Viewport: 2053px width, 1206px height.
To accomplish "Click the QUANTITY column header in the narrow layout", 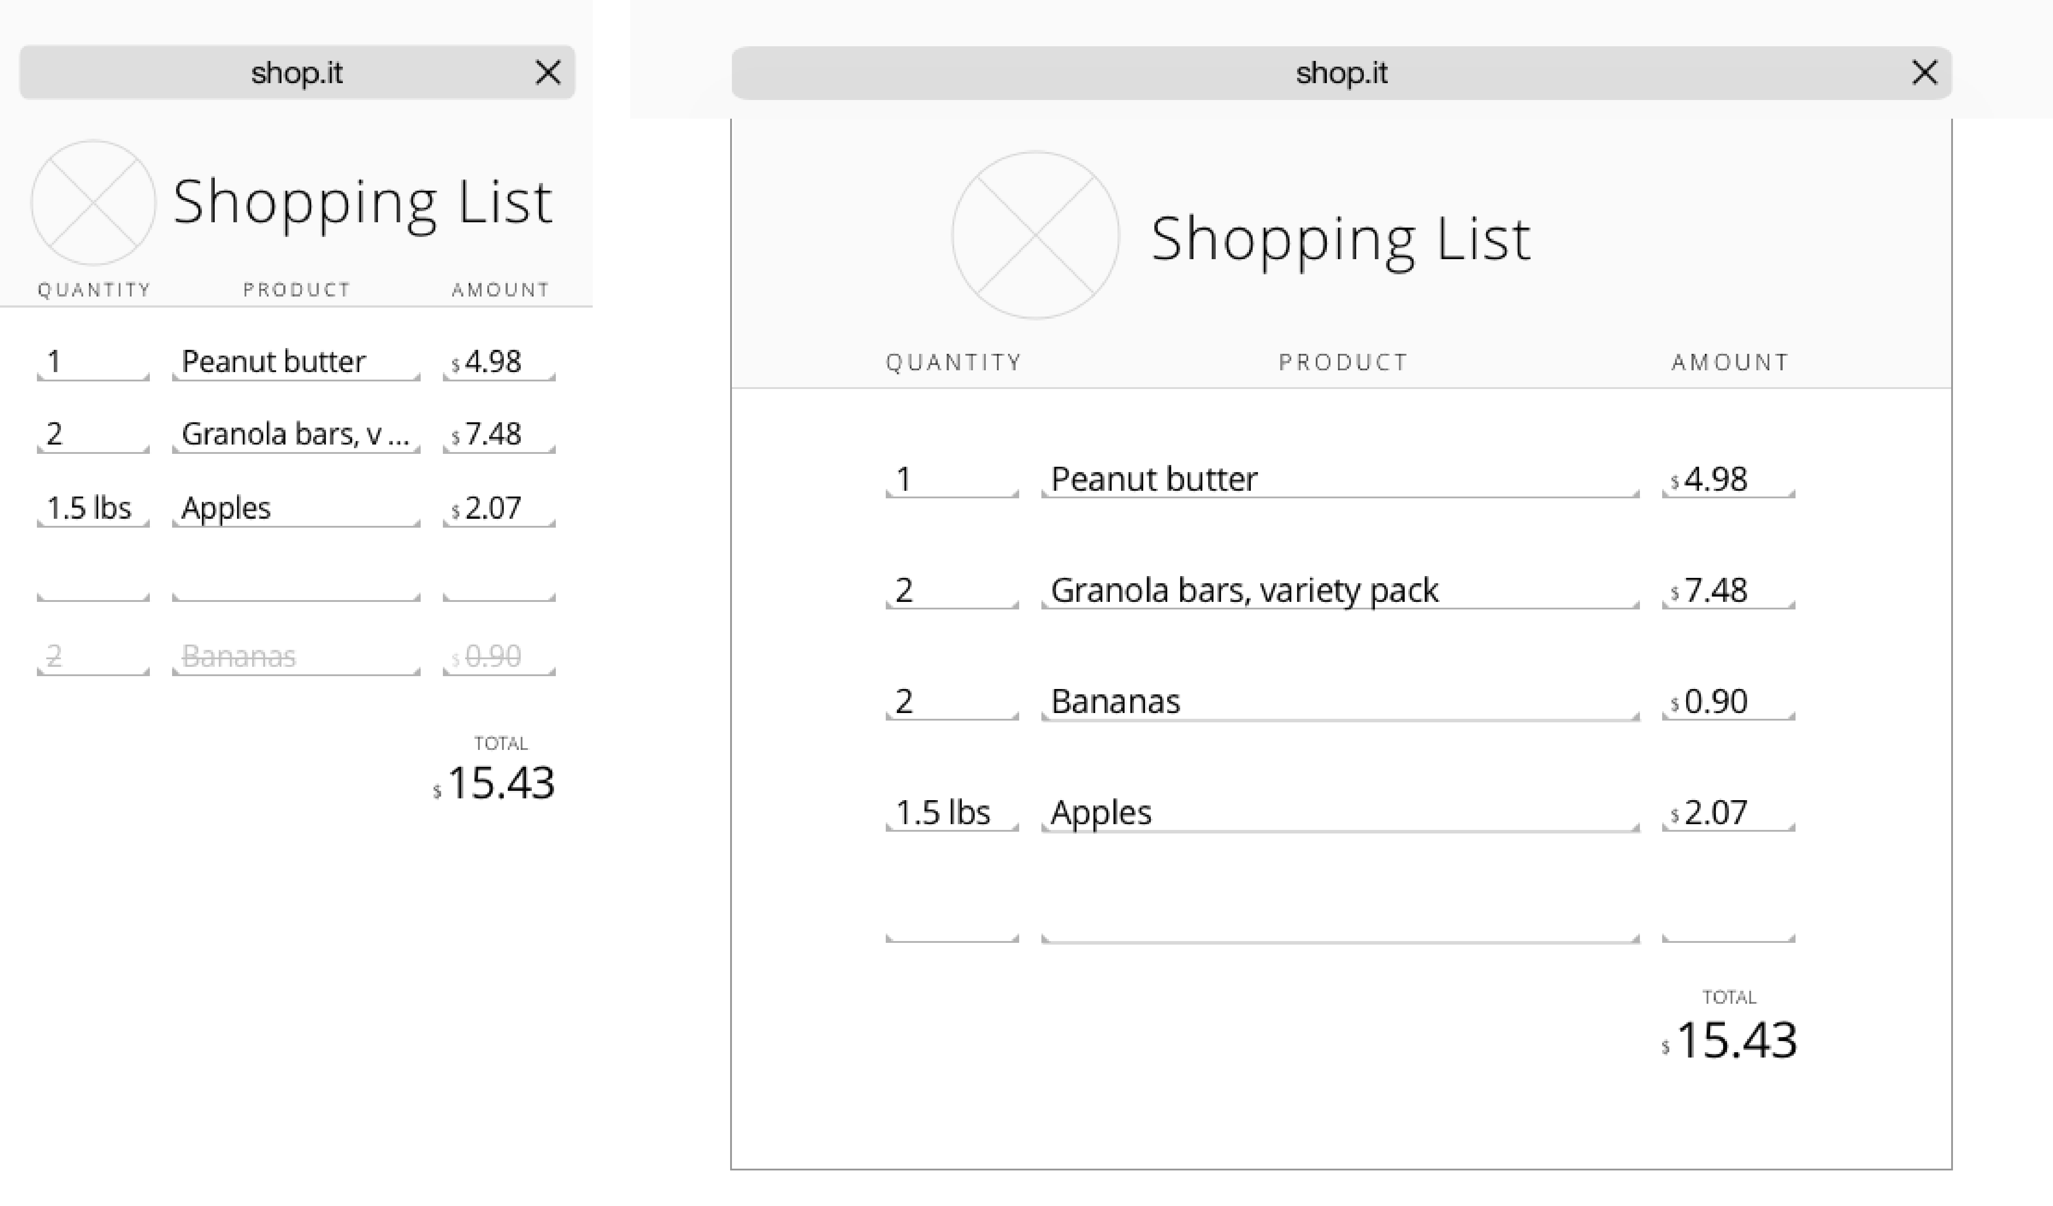I will [x=95, y=290].
